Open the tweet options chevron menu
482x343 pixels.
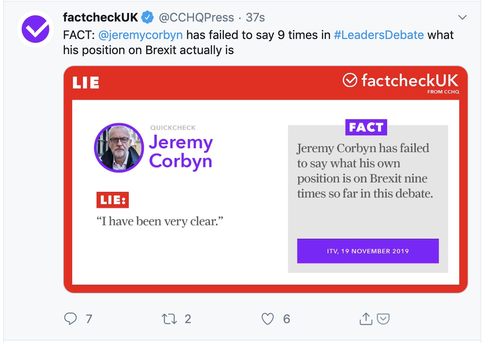coord(462,18)
